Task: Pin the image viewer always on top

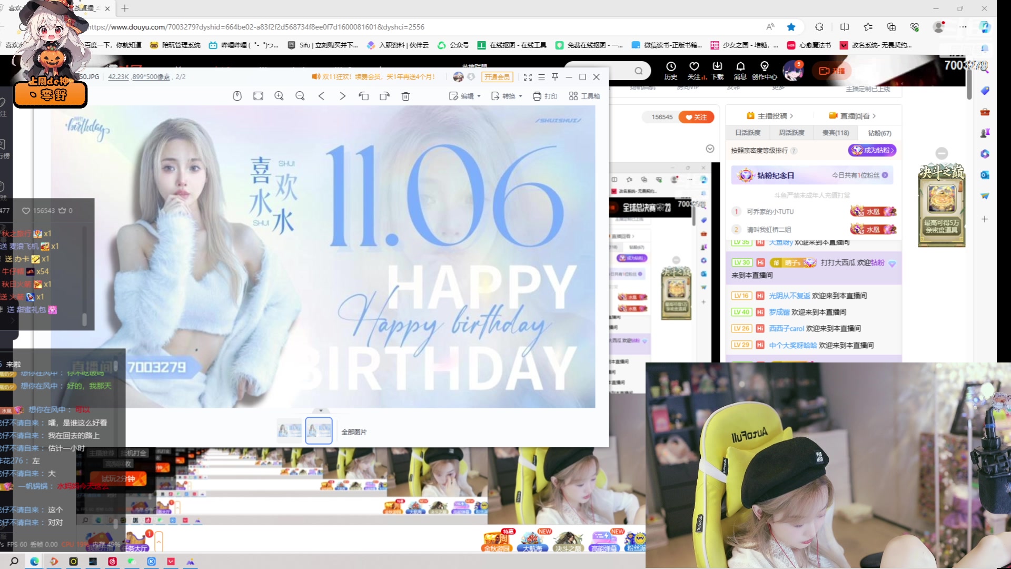Action: tap(554, 77)
